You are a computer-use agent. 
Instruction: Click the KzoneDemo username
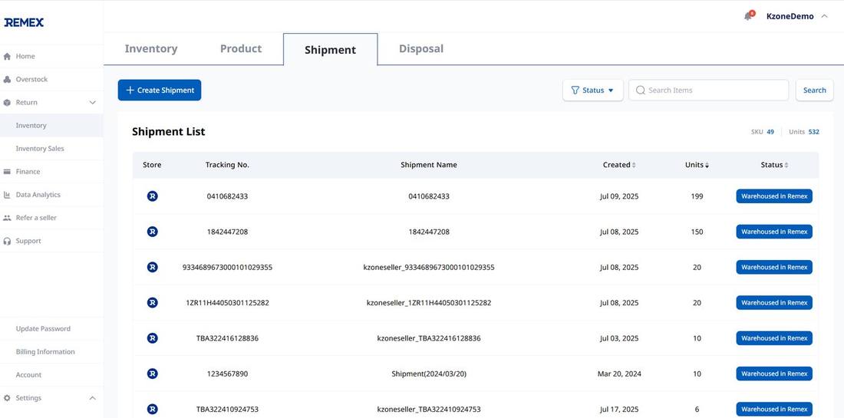tap(790, 16)
